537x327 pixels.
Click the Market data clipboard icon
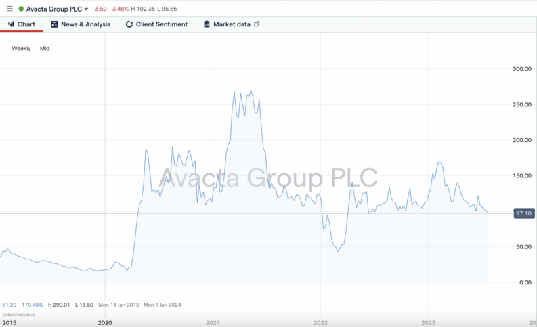207,24
